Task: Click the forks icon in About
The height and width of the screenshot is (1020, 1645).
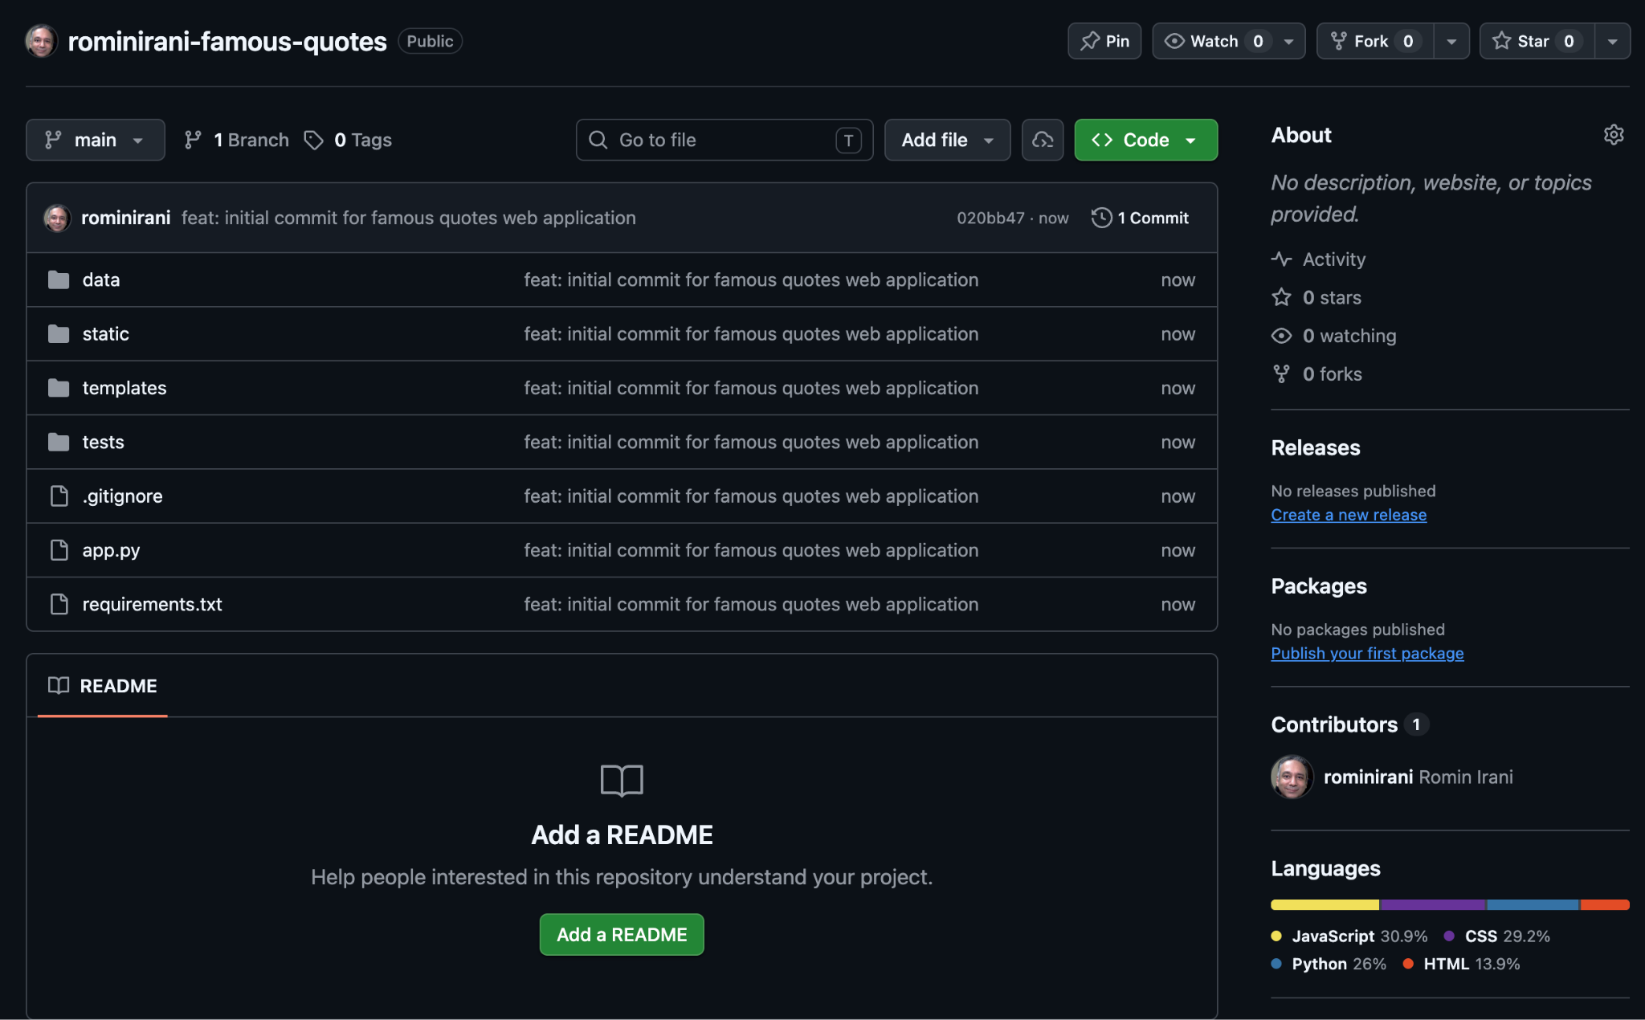Action: pyautogui.click(x=1281, y=373)
